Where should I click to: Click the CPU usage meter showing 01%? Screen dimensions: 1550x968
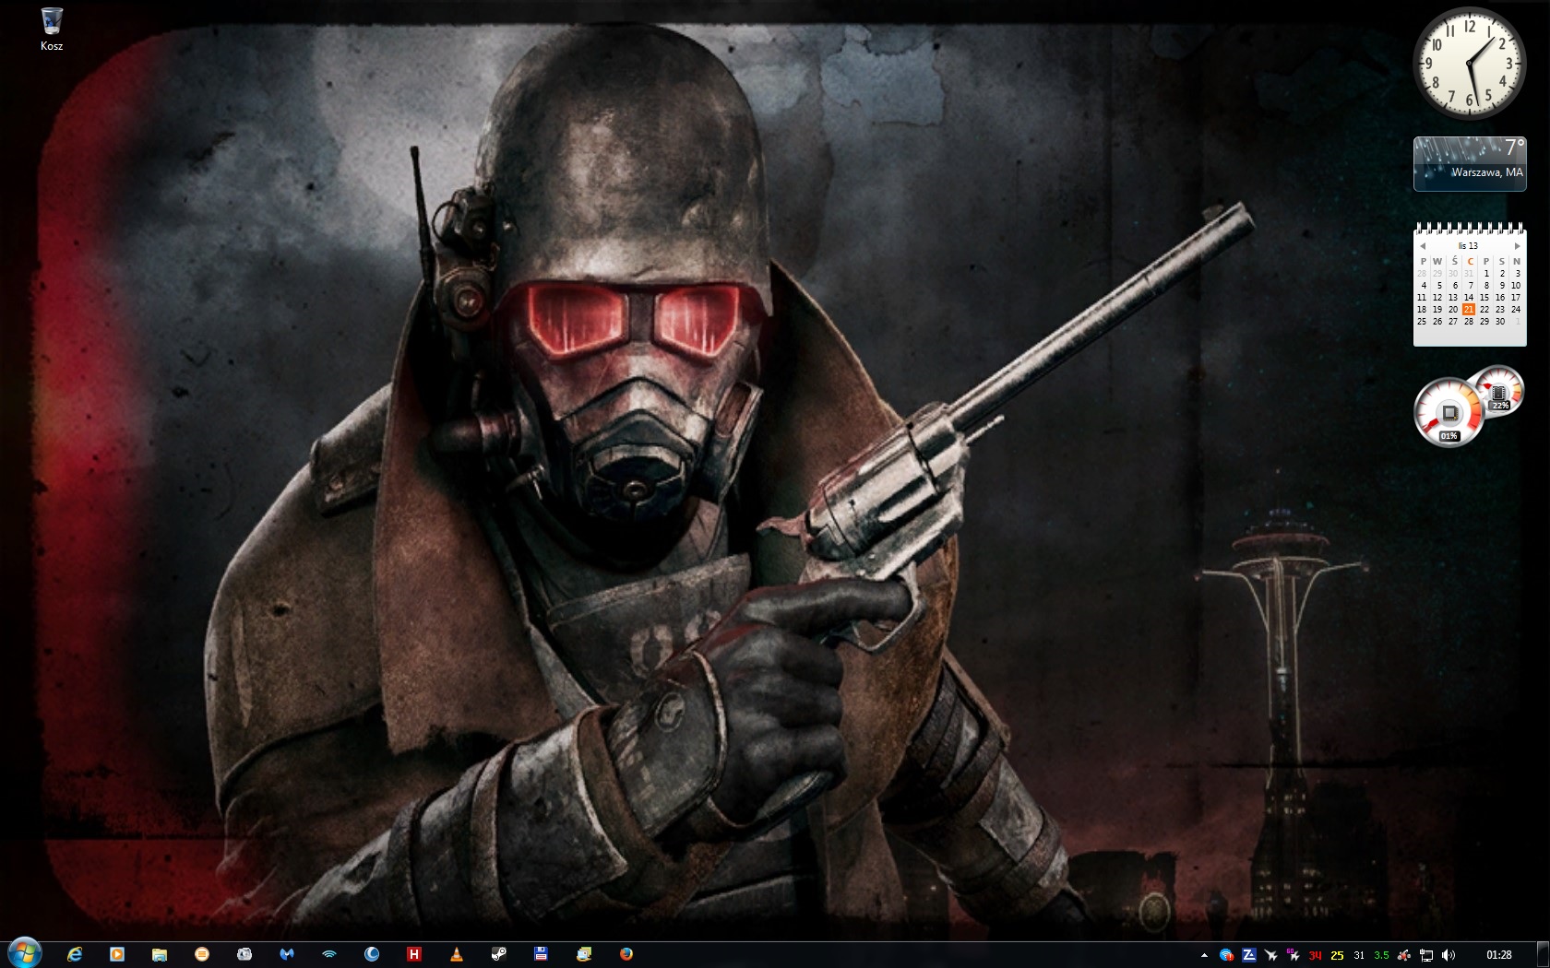[x=1449, y=411]
